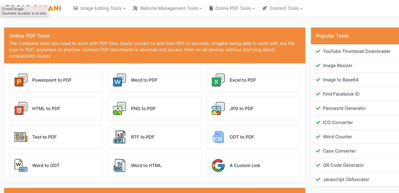Click the picture icon beside Image Editing Tools
Image resolution: width=399 pixels, height=193 pixels.
(x=76, y=8)
